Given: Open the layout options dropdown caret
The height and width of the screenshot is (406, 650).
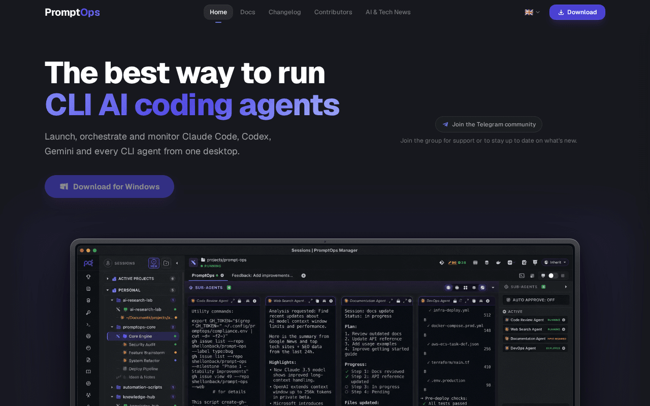Looking at the screenshot, I should coord(493,288).
